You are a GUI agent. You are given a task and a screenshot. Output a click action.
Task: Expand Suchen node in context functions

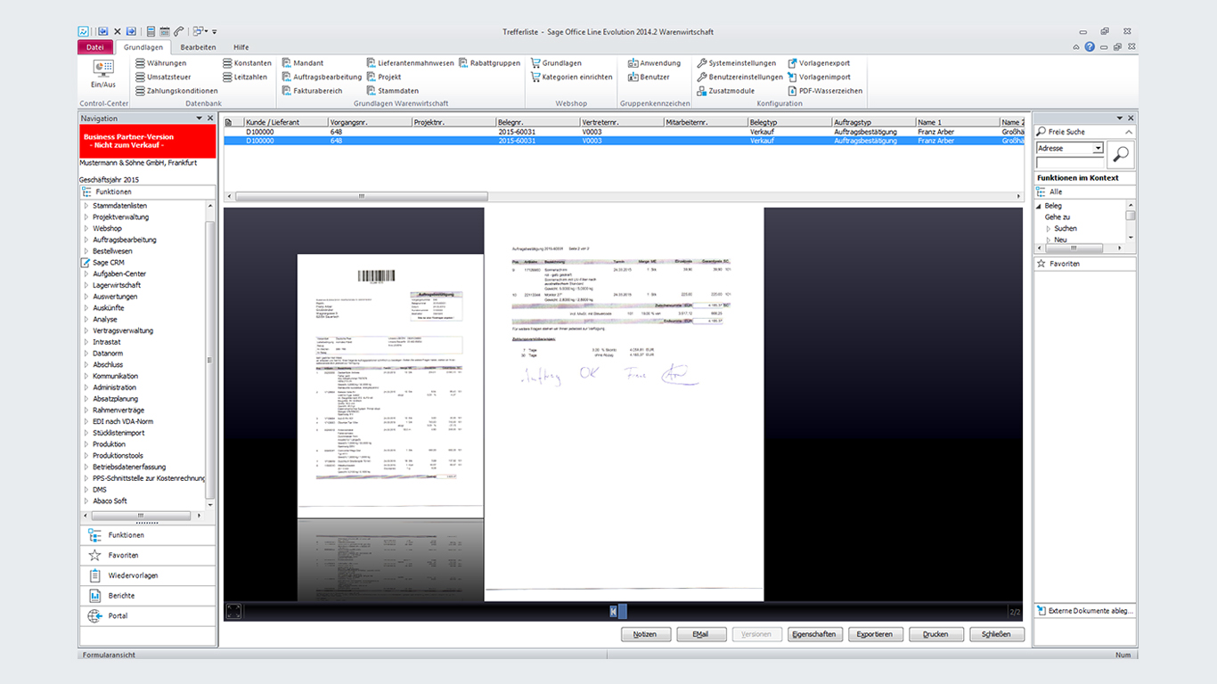(x=1050, y=229)
